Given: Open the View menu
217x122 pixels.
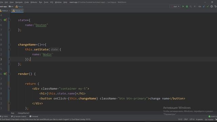Looking at the screenshot, I should pos(12,2).
